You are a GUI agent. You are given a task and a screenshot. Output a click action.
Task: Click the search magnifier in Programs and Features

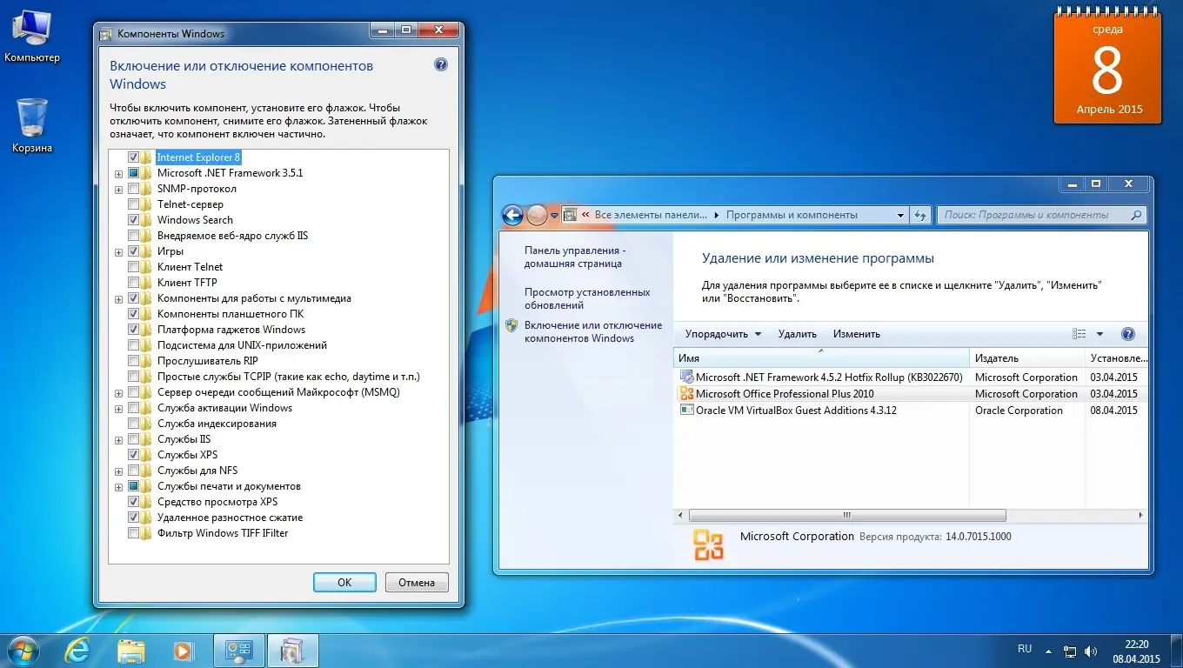click(x=1135, y=215)
